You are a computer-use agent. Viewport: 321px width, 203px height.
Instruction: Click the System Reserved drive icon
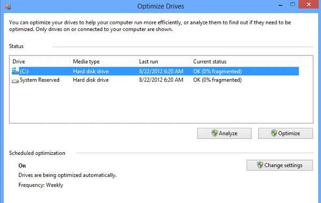[x=15, y=81]
